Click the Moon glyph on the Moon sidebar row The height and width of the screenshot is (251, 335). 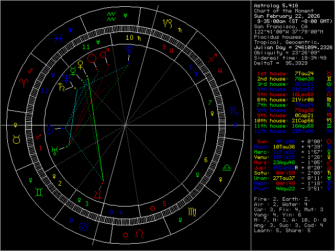(329, 146)
